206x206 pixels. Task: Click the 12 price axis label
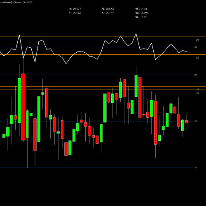click(197, 93)
